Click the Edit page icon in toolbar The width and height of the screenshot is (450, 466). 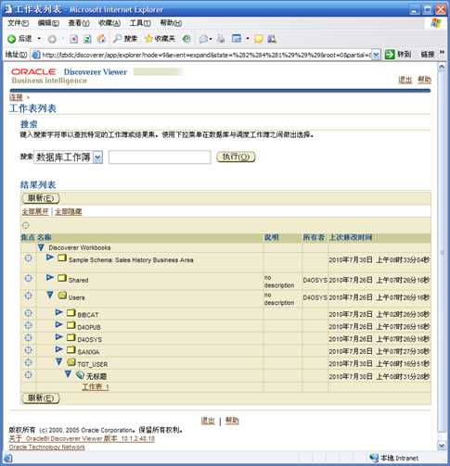(237, 39)
